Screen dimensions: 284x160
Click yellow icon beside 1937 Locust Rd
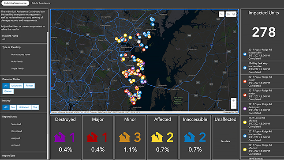(245, 122)
